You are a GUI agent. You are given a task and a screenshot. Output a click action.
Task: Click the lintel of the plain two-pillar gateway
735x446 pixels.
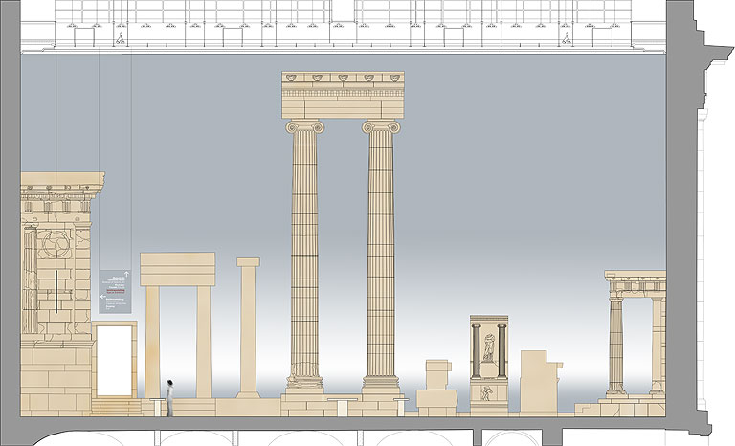click(x=177, y=269)
